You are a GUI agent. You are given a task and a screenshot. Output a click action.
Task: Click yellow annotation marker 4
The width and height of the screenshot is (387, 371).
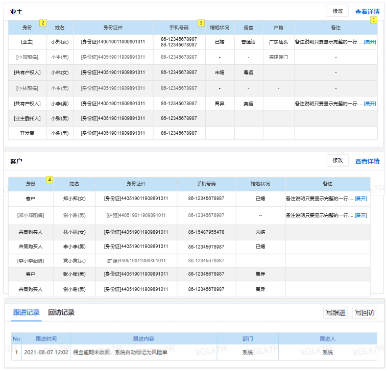point(50,180)
